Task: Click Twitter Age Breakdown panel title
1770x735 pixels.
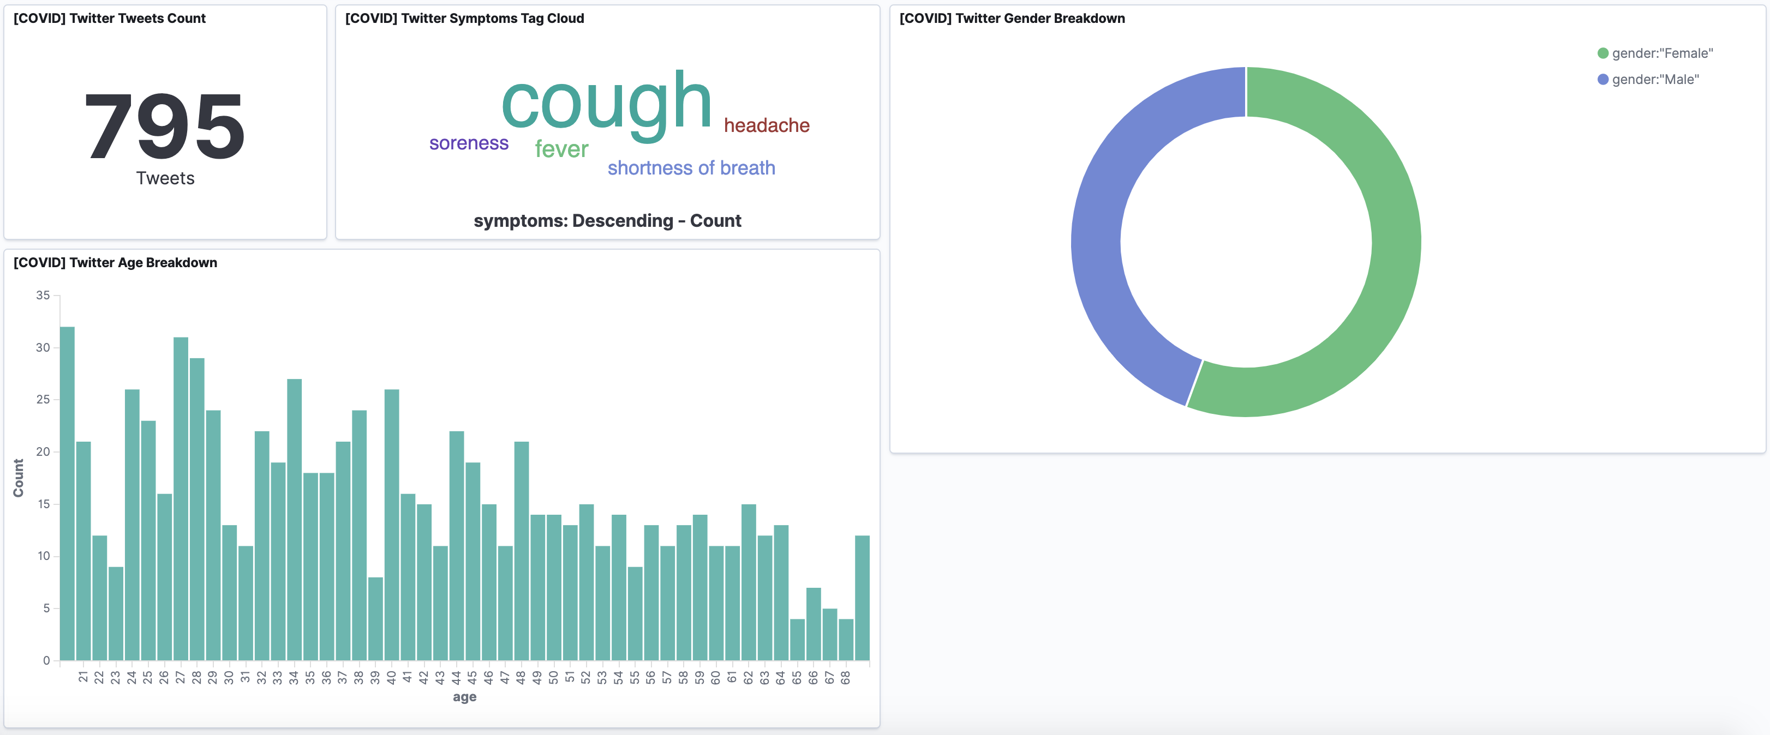Action: tap(116, 262)
